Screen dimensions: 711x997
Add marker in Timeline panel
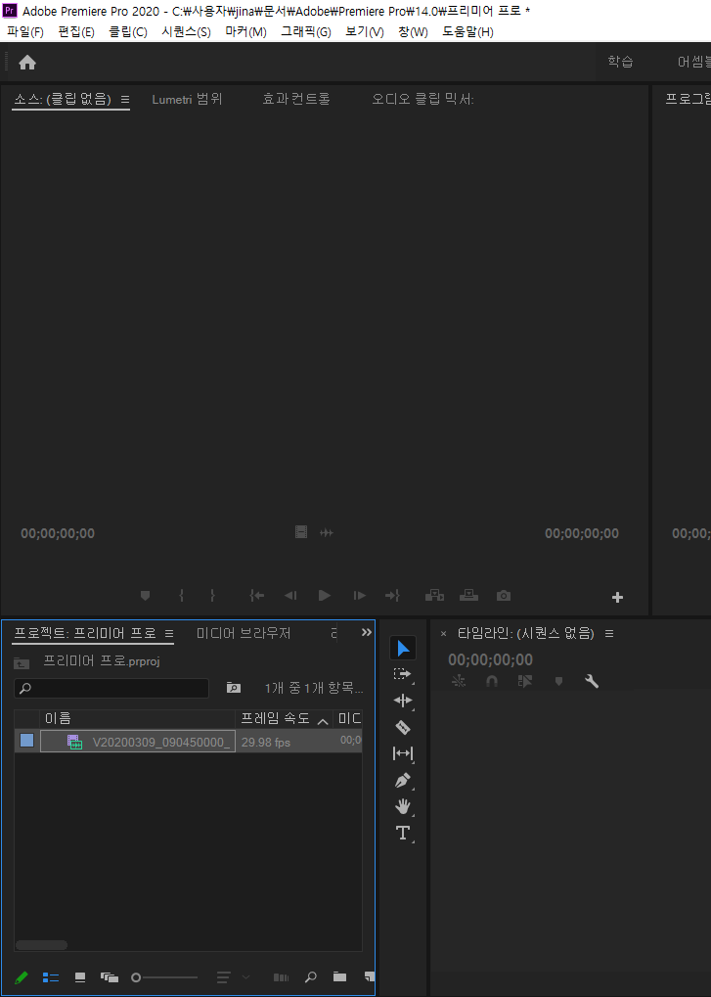pos(559,681)
